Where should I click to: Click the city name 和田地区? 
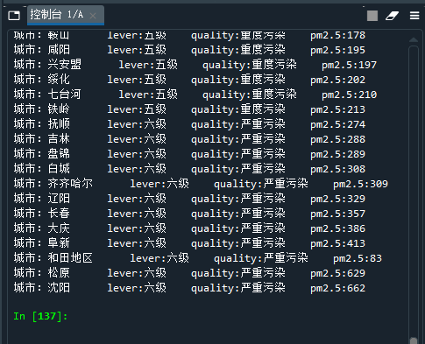70,258
